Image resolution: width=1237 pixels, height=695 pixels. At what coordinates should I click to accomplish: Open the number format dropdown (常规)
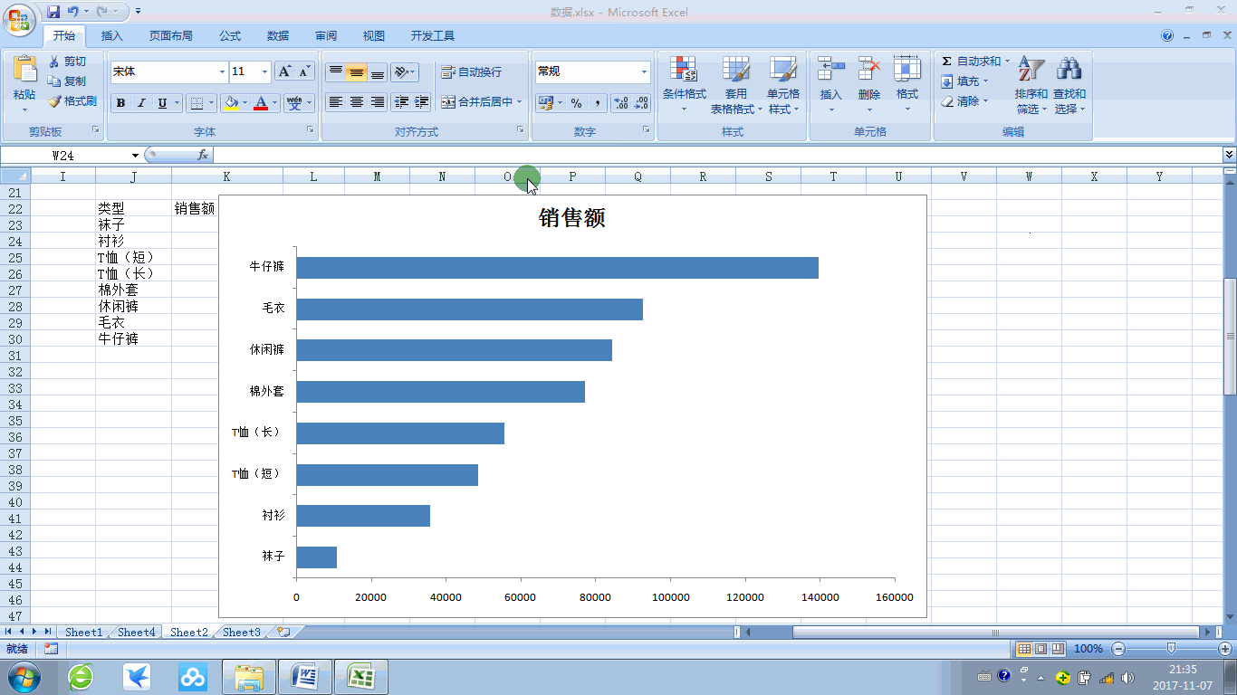(645, 72)
